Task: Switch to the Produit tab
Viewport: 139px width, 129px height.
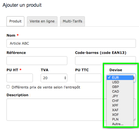Action: 15,21
